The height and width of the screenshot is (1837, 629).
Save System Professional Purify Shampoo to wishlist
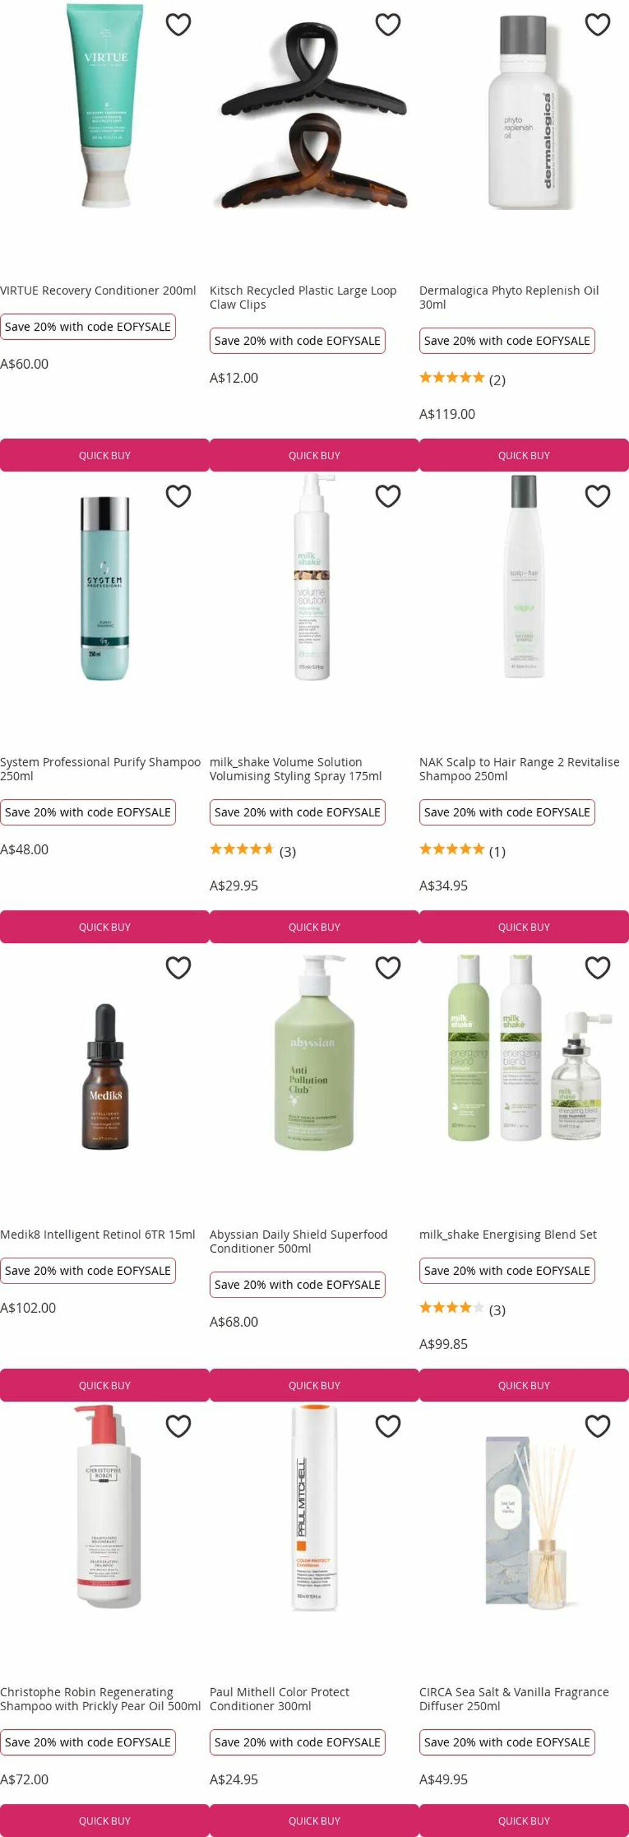178,495
